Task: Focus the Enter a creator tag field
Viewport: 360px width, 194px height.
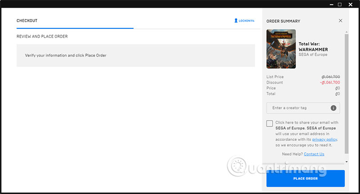Action: [x=298, y=108]
